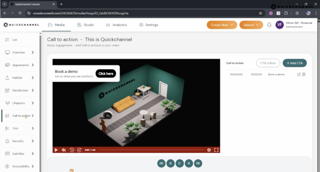The height and width of the screenshot is (172, 320).
Task: Open the Create New dropdown
Action: click(222, 25)
